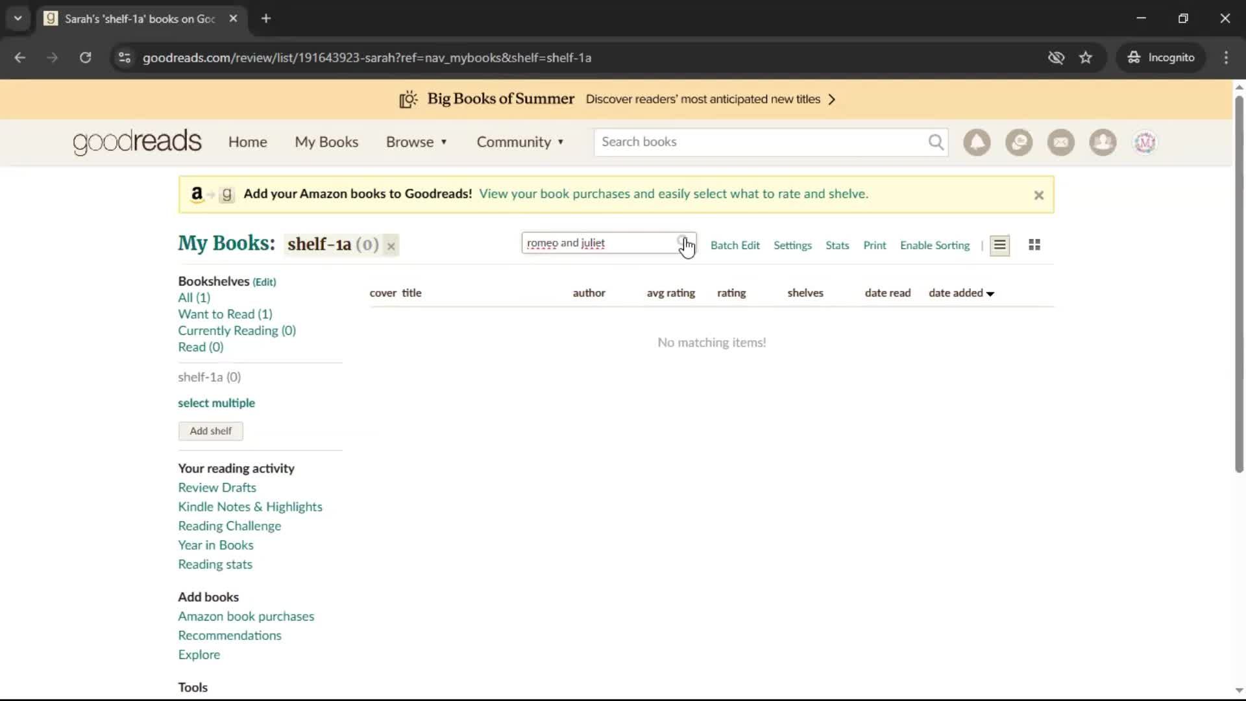The image size is (1246, 701).
Task: Open the tab search dropdown arrow
Action: click(18, 18)
